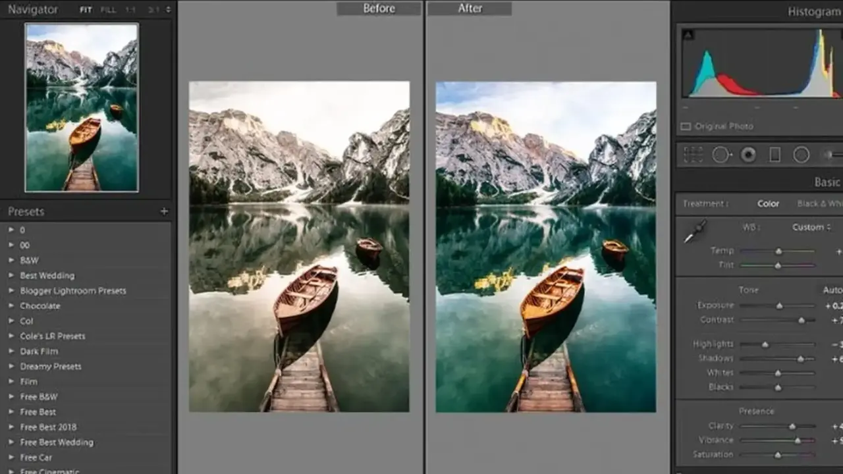Collapse the Presets panel header
Screen dimensions: 843x474
click(26, 211)
